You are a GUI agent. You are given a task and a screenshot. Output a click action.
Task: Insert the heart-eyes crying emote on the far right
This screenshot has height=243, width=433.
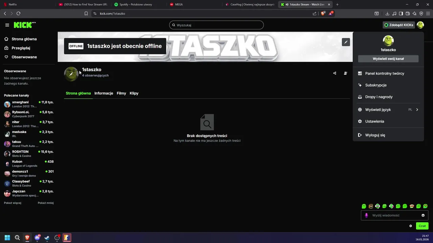pyautogui.click(x=425, y=206)
